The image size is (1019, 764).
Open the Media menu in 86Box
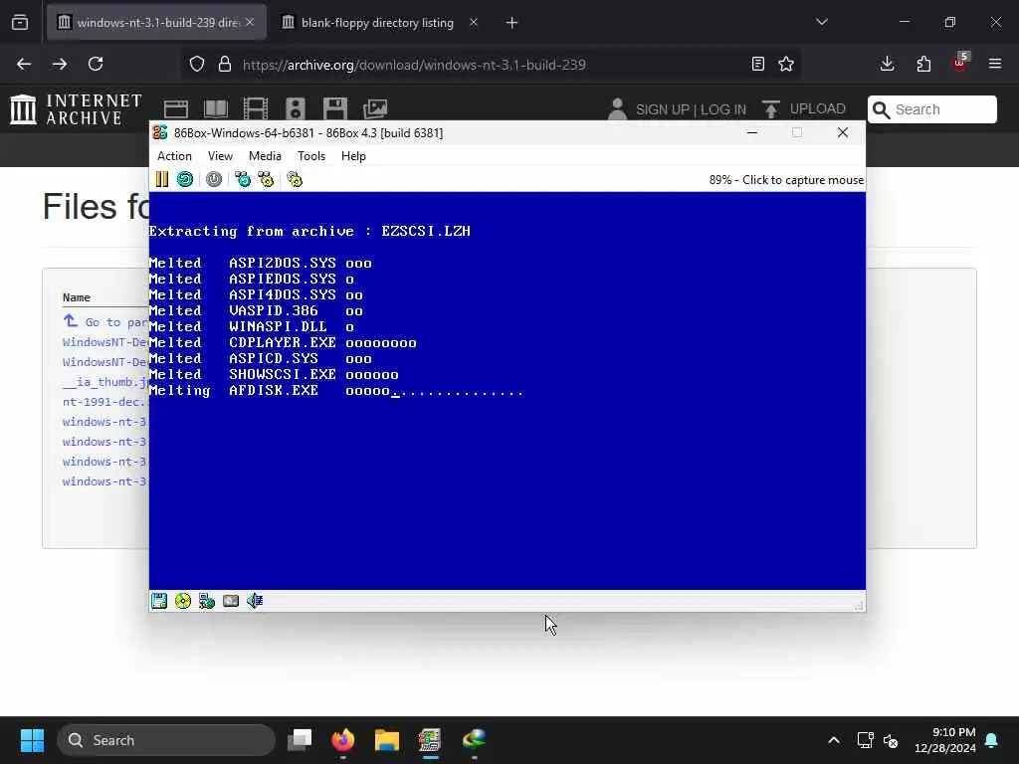click(265, 156)
